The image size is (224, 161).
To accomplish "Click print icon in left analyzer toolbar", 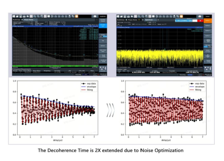I will pos(24,16).
